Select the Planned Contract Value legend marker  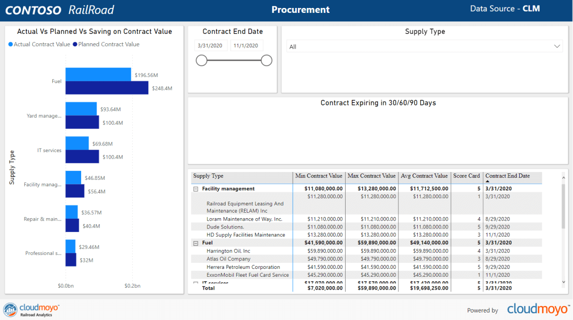pyautogui.click(x=75, y=44)
